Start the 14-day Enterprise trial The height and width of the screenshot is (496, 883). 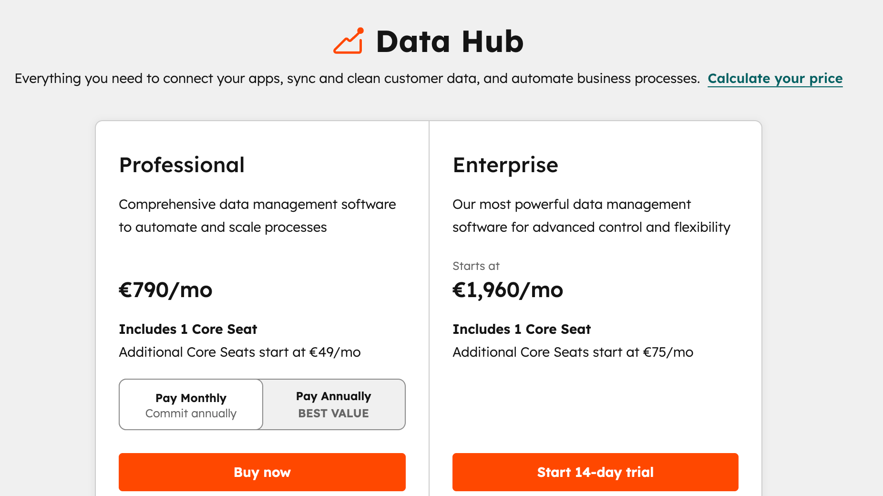tap(595, 472)
